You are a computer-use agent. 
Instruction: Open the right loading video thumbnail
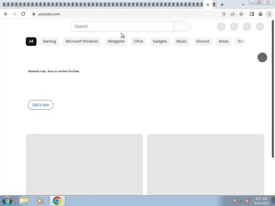[x=206, y=164]
